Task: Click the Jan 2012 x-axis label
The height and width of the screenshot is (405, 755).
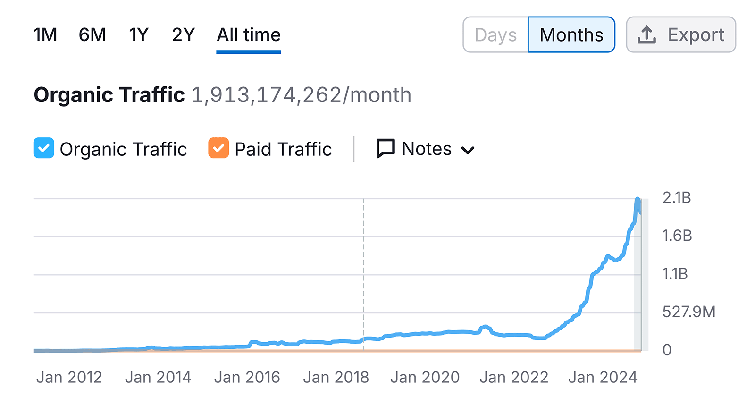Action: point(69,378)
